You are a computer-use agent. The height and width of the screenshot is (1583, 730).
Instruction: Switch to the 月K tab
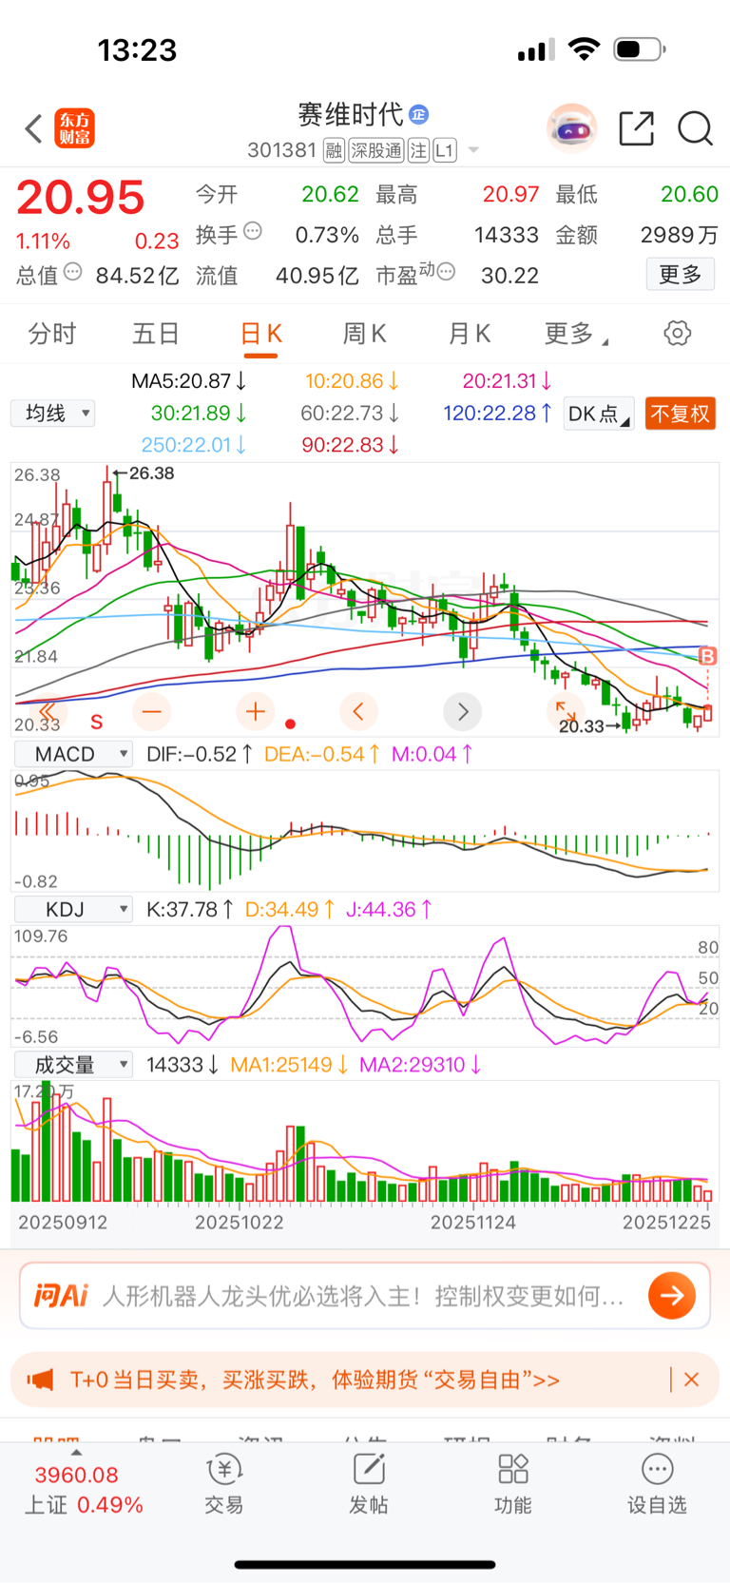(470, 334)
